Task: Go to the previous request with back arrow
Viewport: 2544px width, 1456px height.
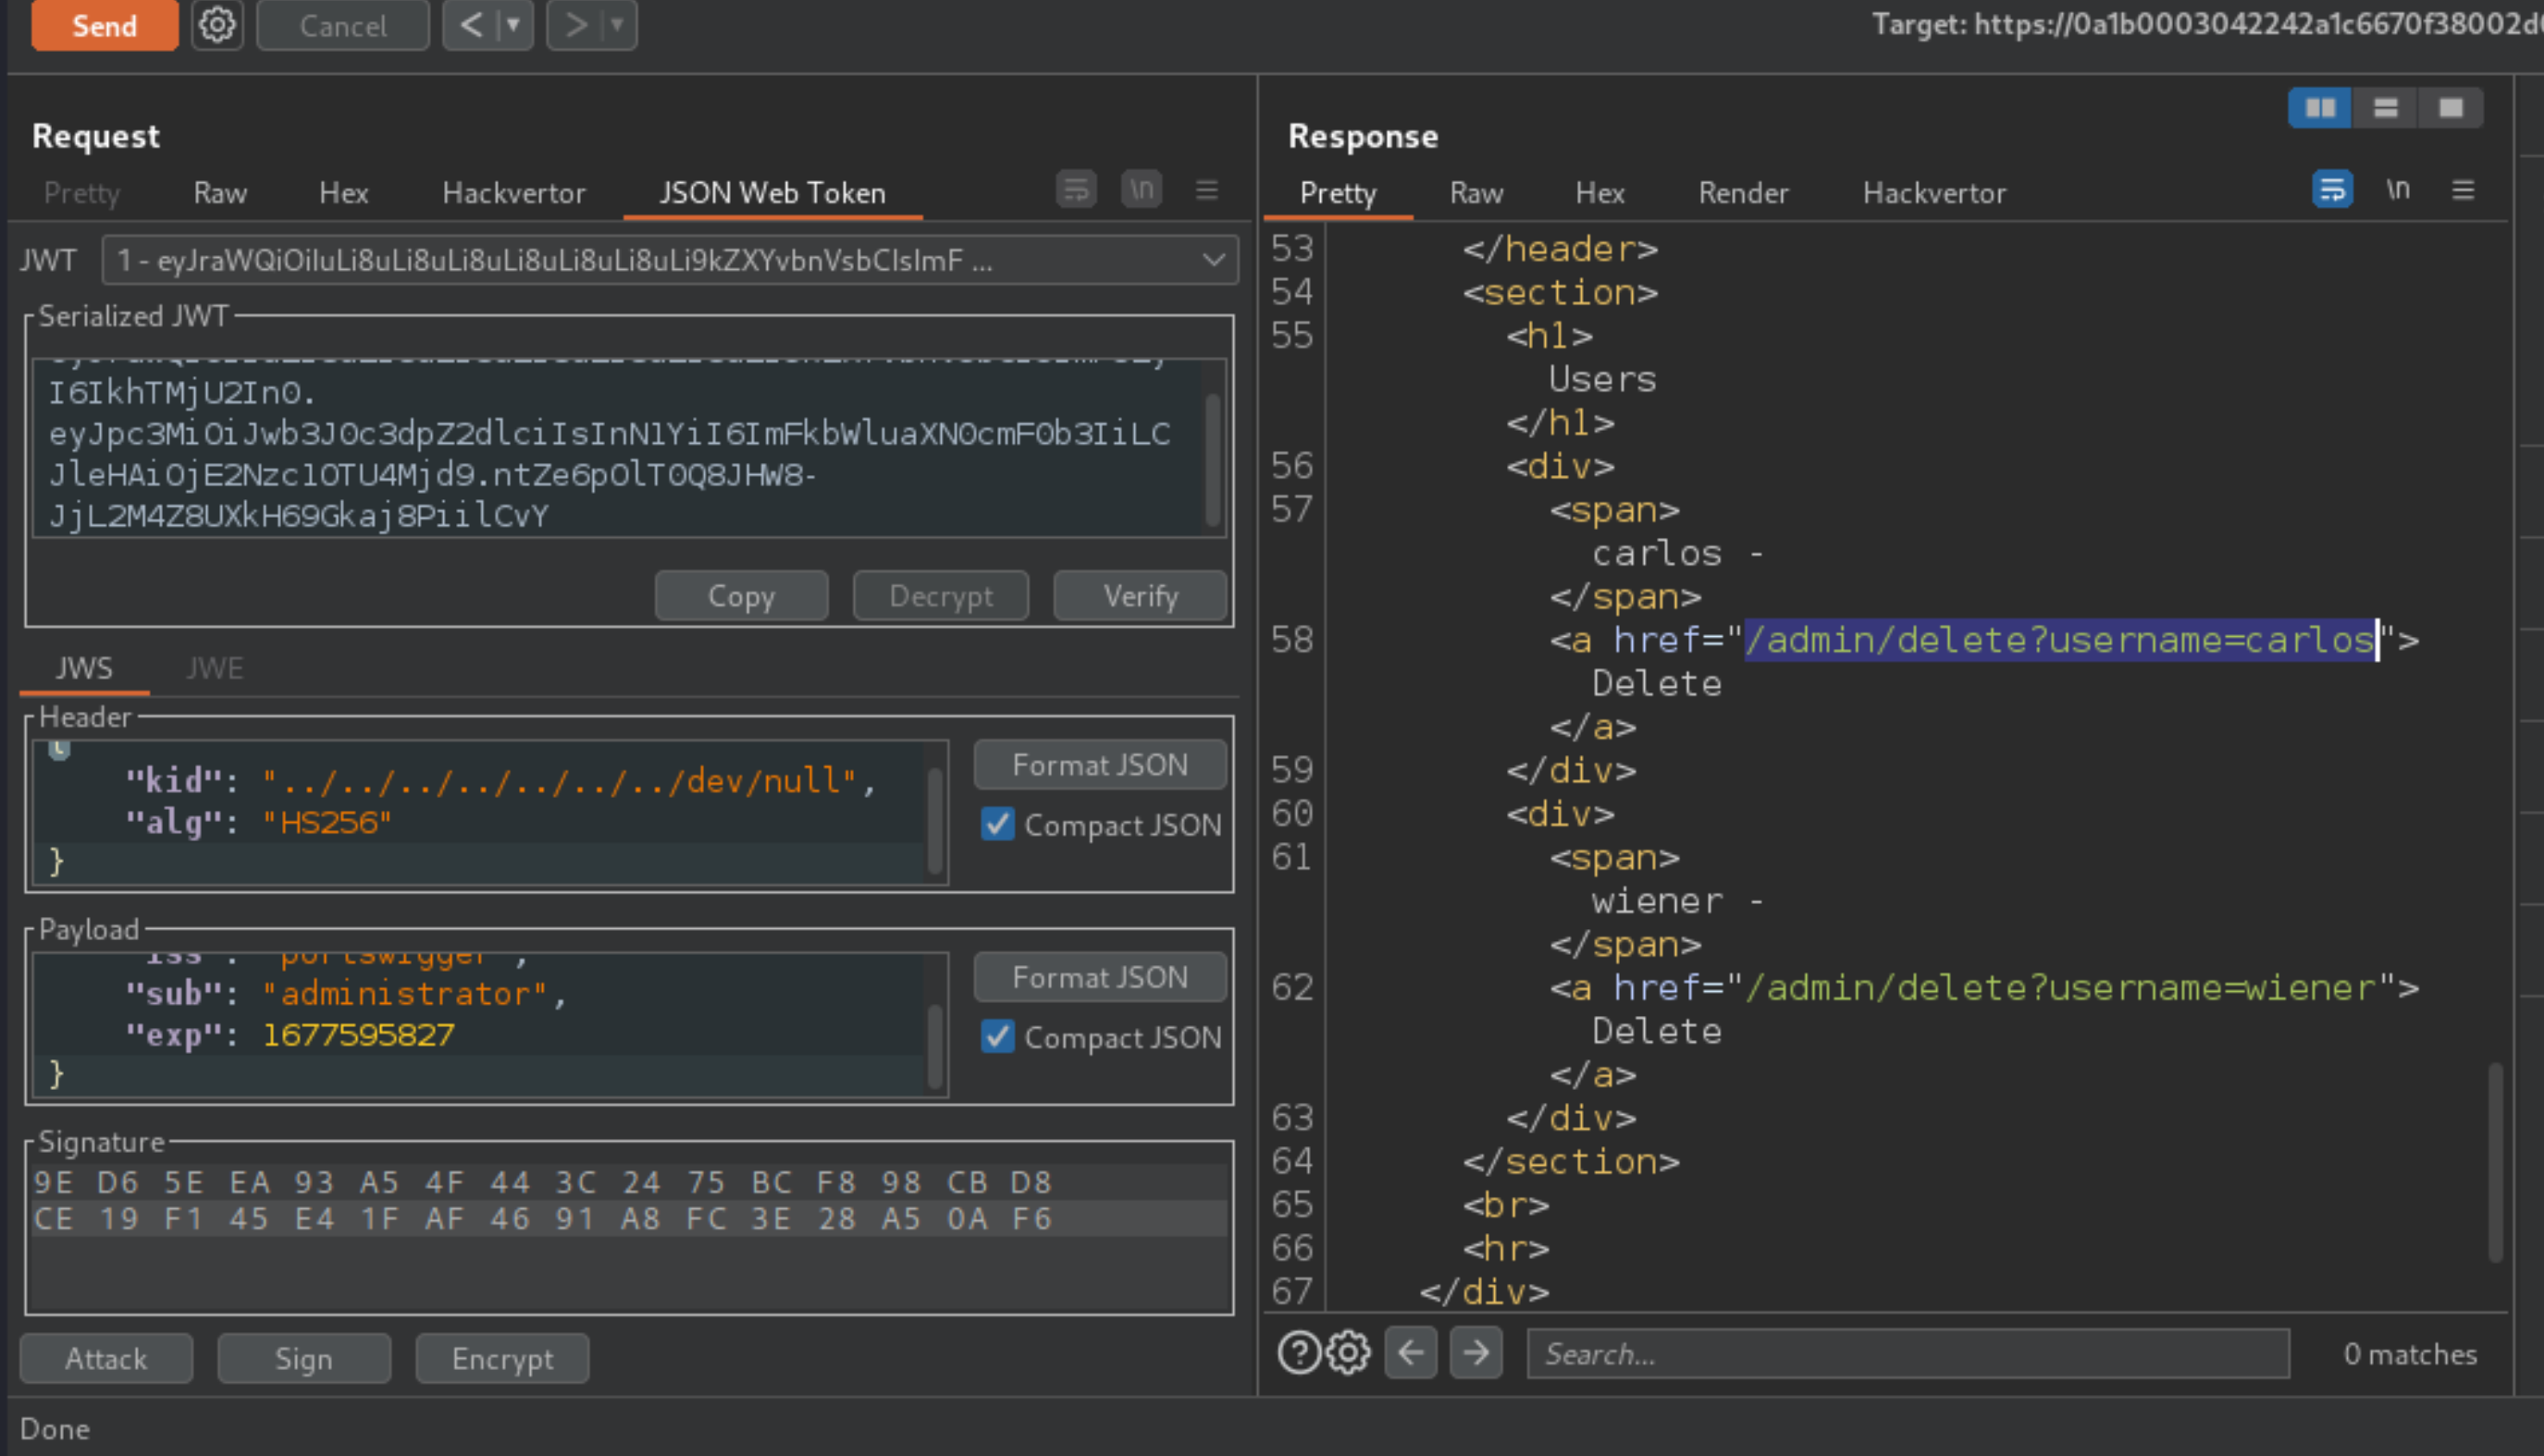Action: tap(470, 25)
